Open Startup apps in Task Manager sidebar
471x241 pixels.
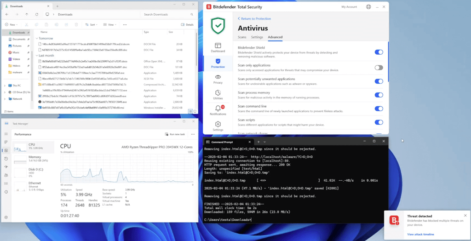click(6, 167)
